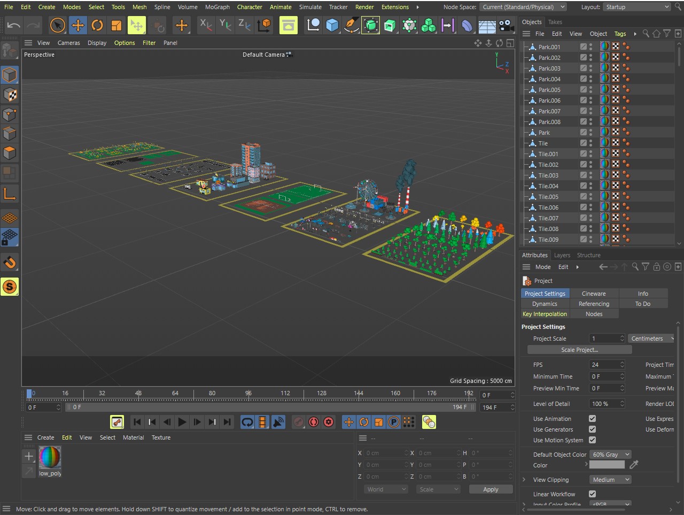Toggle the Linear Workflow checkbox
The width and height of the screenshot is (684, 515).
click(592, 494)
